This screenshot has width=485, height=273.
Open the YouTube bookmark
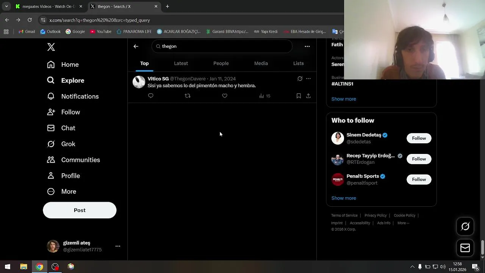(x=101, y=31)
